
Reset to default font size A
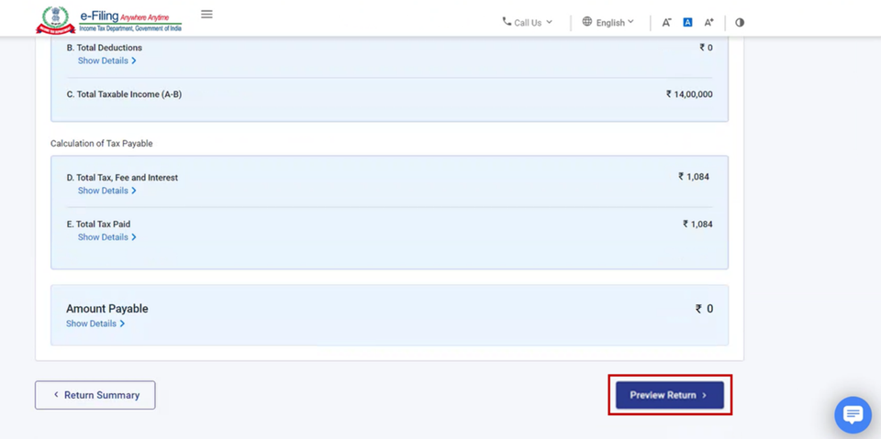tap(687, 22)
